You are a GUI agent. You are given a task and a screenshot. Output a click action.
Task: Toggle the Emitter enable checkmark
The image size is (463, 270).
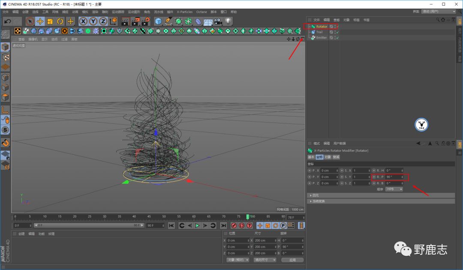click(337, 38)
